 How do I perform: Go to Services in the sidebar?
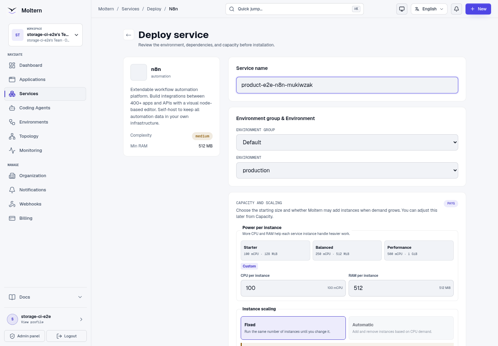point(45,94)
